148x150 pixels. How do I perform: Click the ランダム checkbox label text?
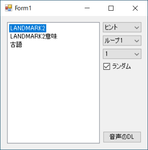pos(121,67)
